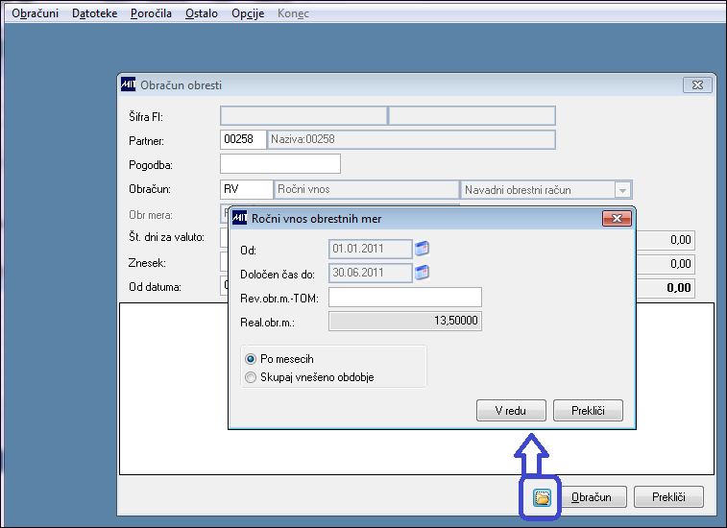Select the Po mesecih radio option
727x528 pixels.
(x=251, y=359)
